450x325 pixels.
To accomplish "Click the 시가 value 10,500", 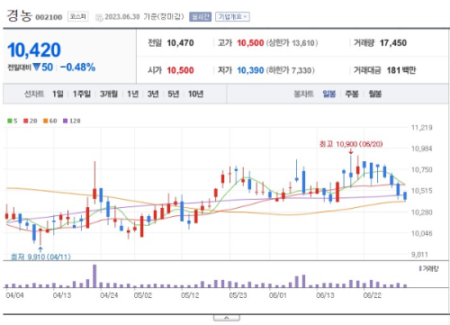I will (180, 70).
